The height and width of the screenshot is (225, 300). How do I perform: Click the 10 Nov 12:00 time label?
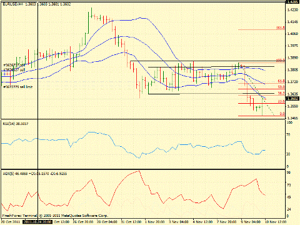point(276,222)
